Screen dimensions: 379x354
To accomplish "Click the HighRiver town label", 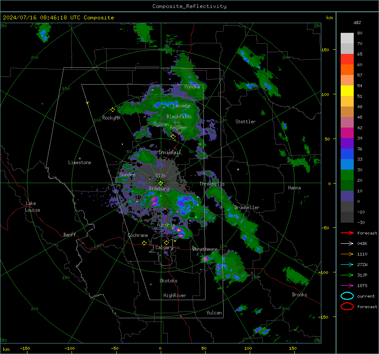I will (x=175, y=295).
